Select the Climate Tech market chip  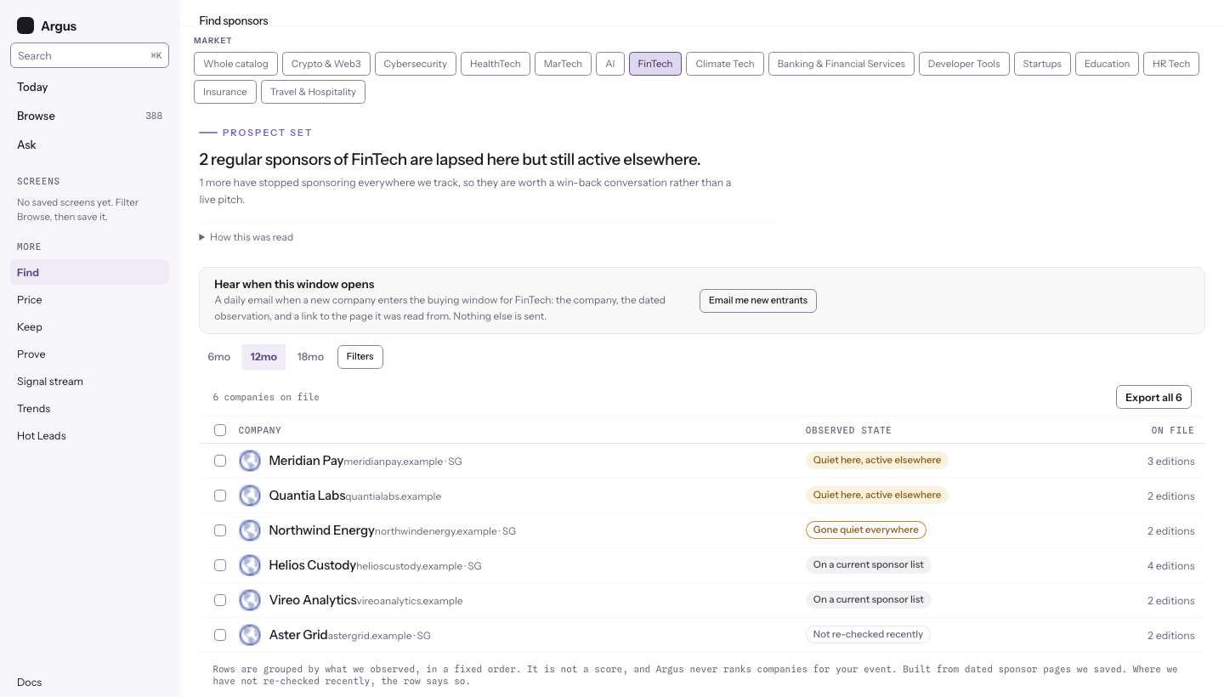click(x=725, y=64)
